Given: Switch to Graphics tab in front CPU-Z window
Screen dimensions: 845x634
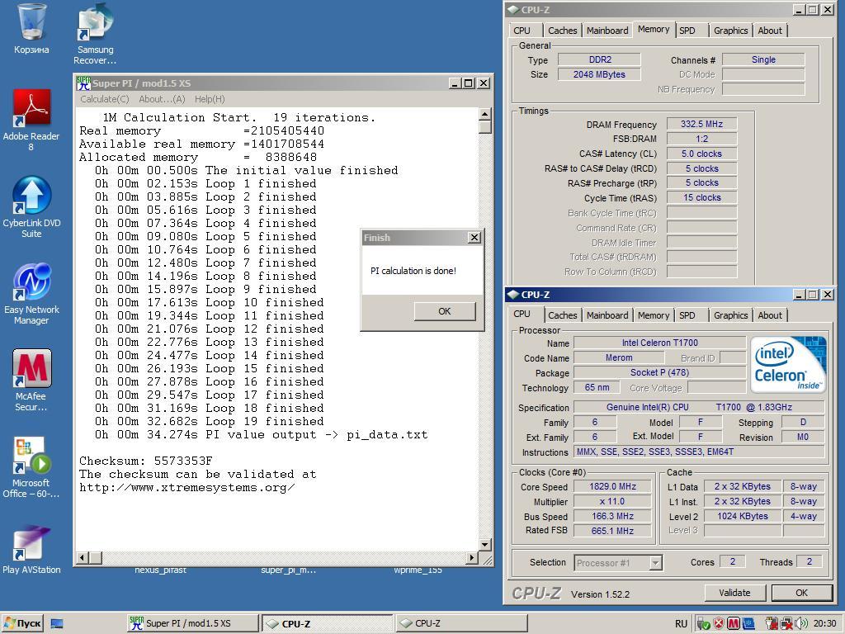Looking at the screenshot, I should coord(731,315).
